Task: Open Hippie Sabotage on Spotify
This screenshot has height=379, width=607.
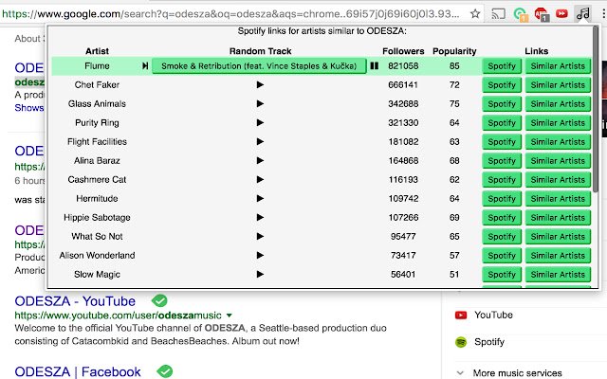Action: click(502, 218)
